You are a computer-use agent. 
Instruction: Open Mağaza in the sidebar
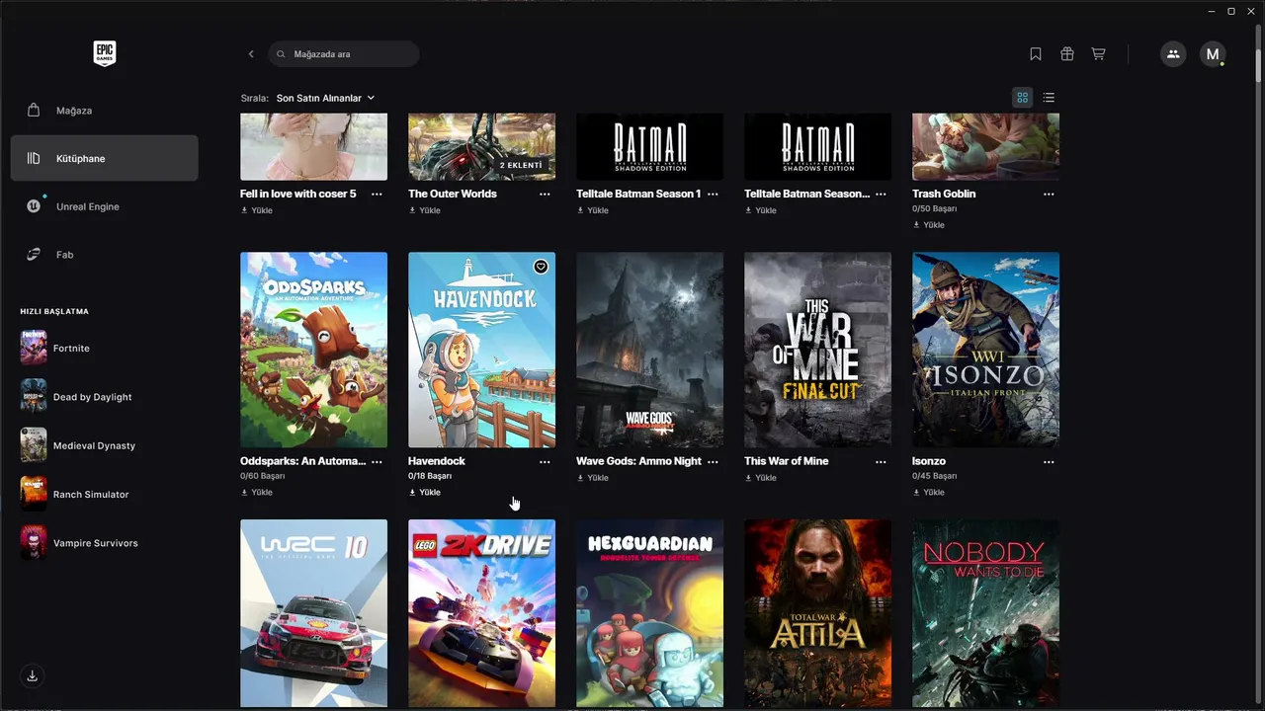coord(105,111)
